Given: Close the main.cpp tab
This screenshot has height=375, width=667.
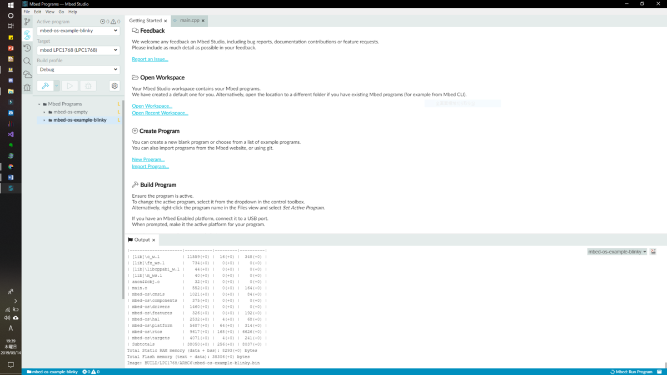Looking at the screenshot, I should pyautogui.click(x=203, y=21).
